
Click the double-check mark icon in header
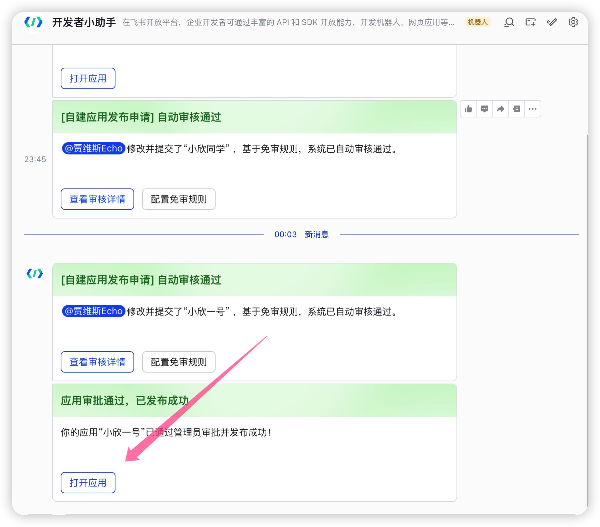(x=552, y=22)
